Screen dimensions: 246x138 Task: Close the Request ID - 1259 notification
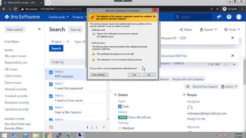[x=233, y=38]
